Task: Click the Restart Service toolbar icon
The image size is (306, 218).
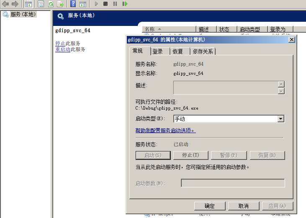Action: click(125, 4)
